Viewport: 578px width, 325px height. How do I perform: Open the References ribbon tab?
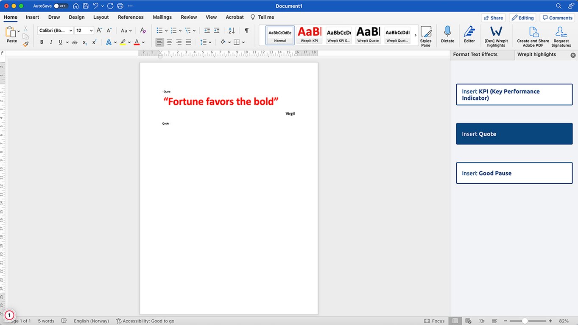131,17
